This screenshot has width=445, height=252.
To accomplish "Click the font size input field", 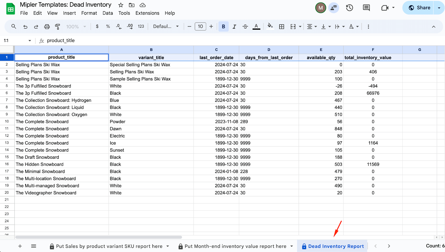I will [200, 27].
